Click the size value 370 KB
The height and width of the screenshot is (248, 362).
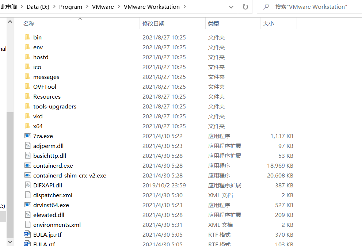284,234
